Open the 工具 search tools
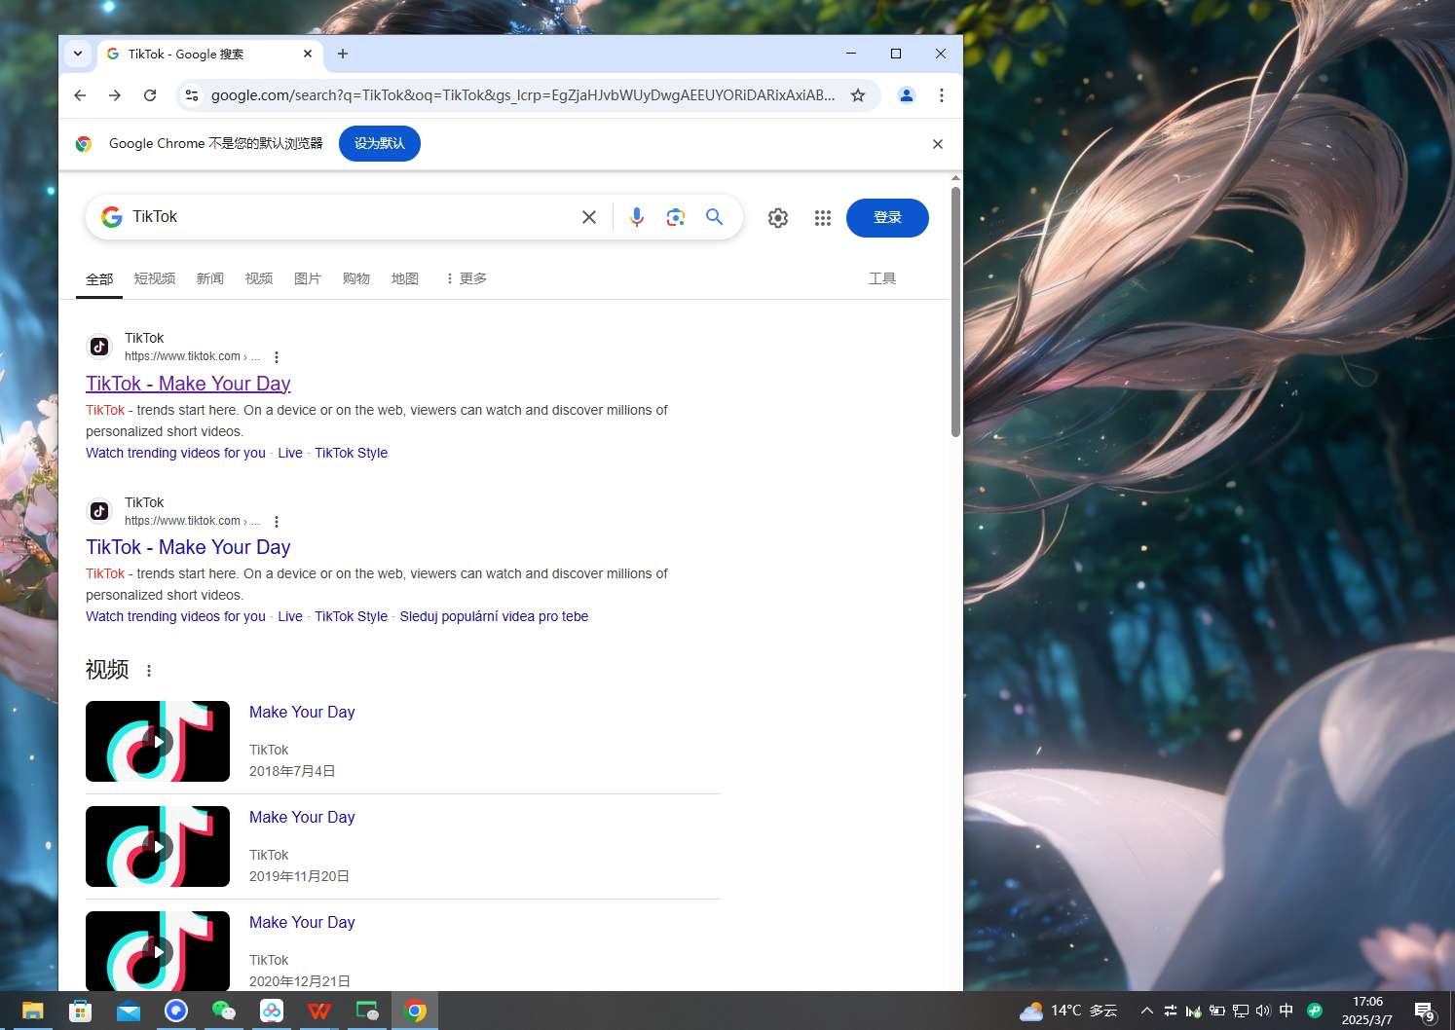The width and height of the screenshot is (1455, 1030). coord(882,278)
